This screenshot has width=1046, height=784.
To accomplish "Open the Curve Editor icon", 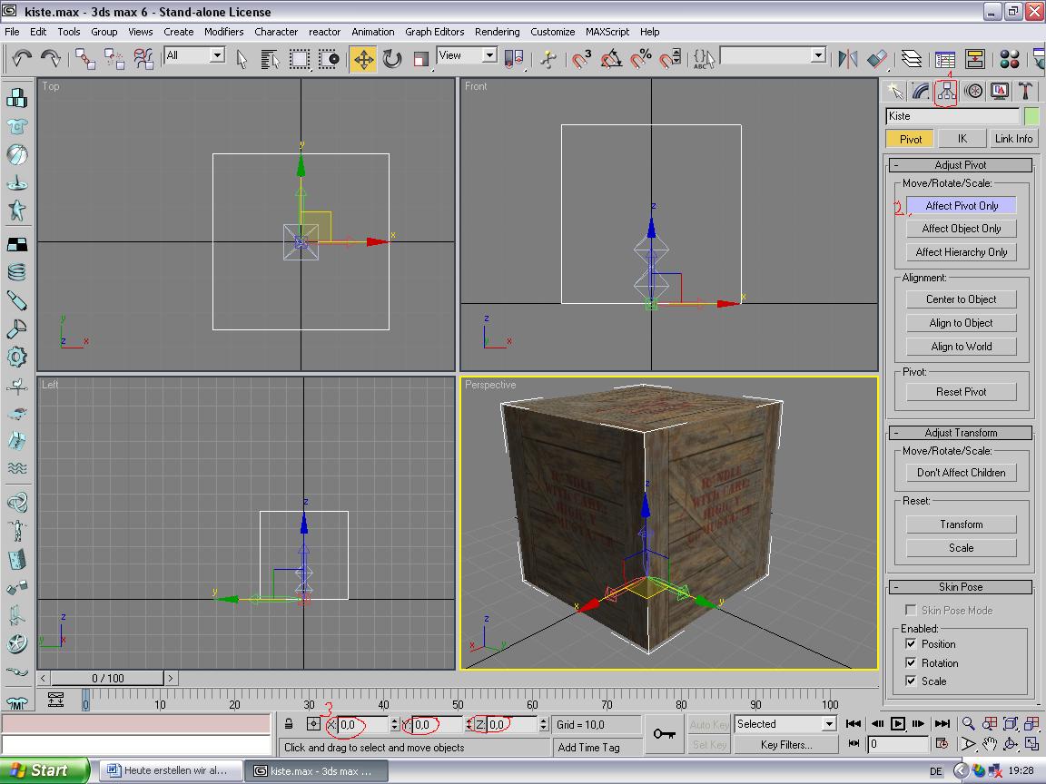I will click(945, 59).
